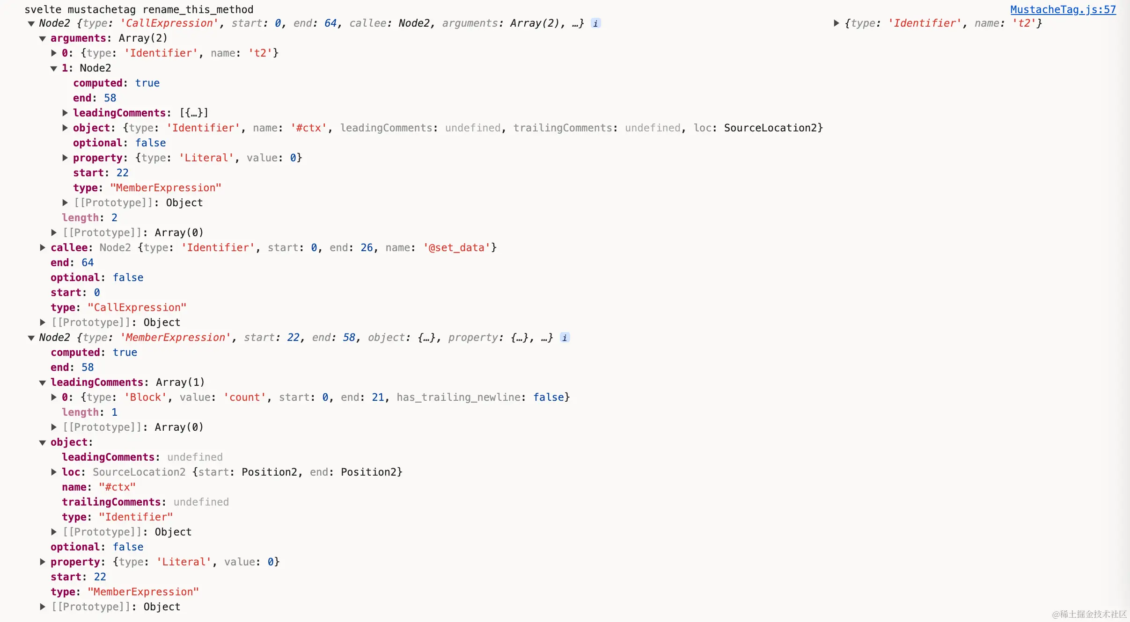Collapse the lower object: entry
1130x622 pixels.
[42, 442]
